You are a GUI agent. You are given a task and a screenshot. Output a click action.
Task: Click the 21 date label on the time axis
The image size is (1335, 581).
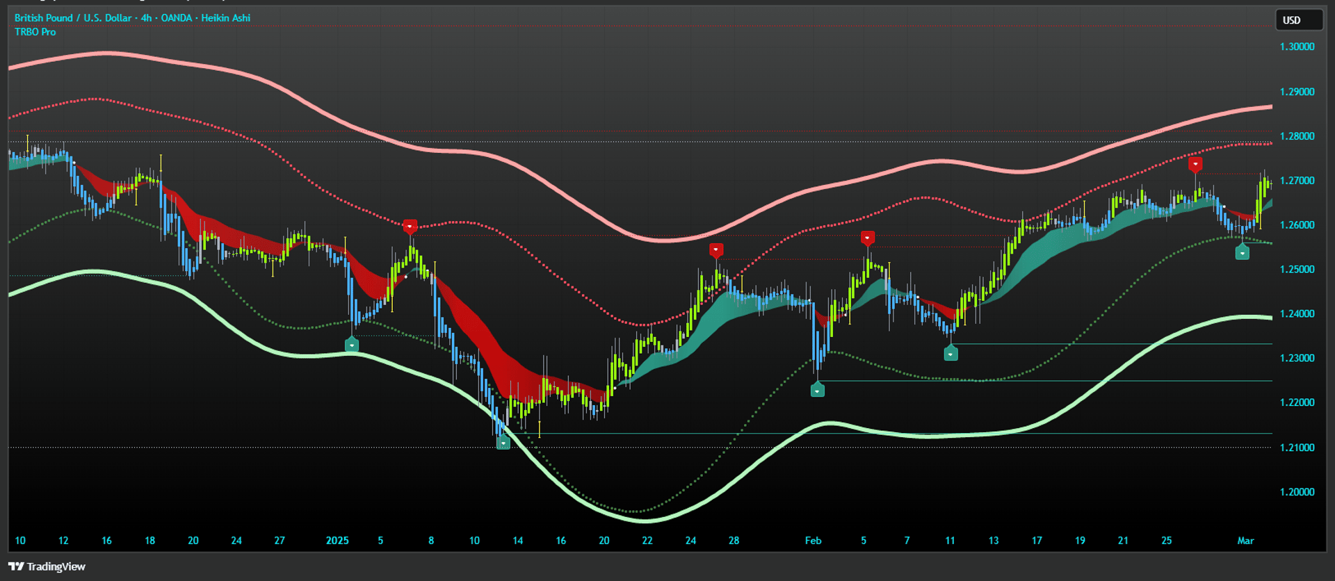[x=1123, y=541]
